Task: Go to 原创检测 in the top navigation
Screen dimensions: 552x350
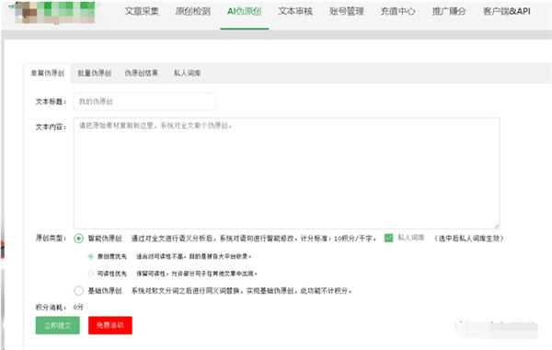Action: pos(193,11)
